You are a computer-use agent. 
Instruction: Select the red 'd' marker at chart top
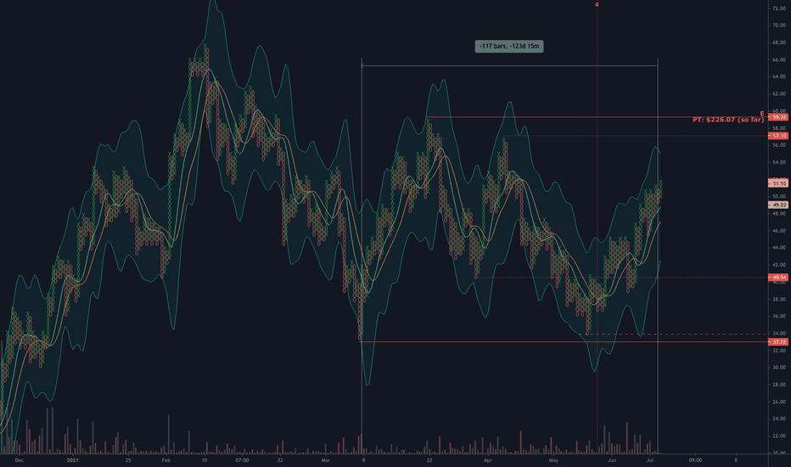click(597, 4)
